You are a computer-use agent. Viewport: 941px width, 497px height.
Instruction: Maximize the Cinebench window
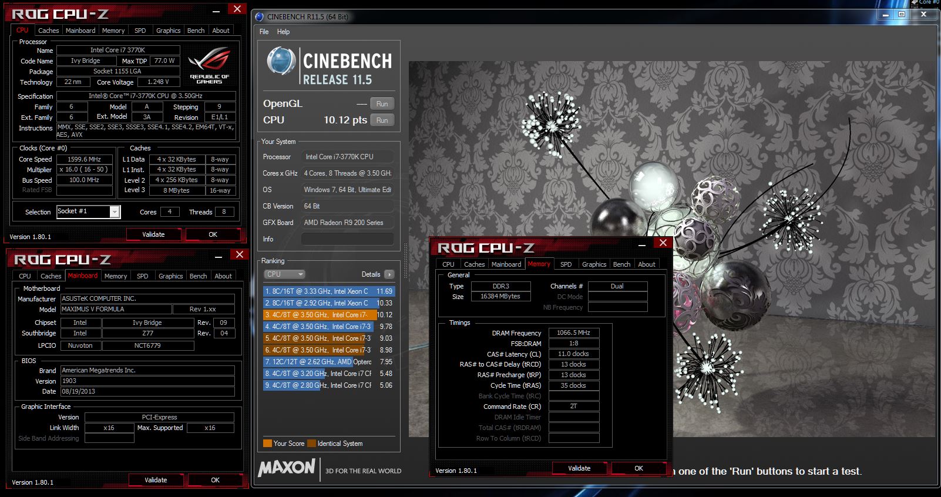coord(902,14)
